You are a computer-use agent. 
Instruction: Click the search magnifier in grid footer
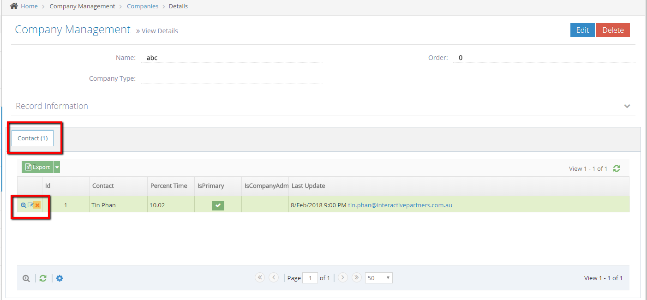point(26,278)
